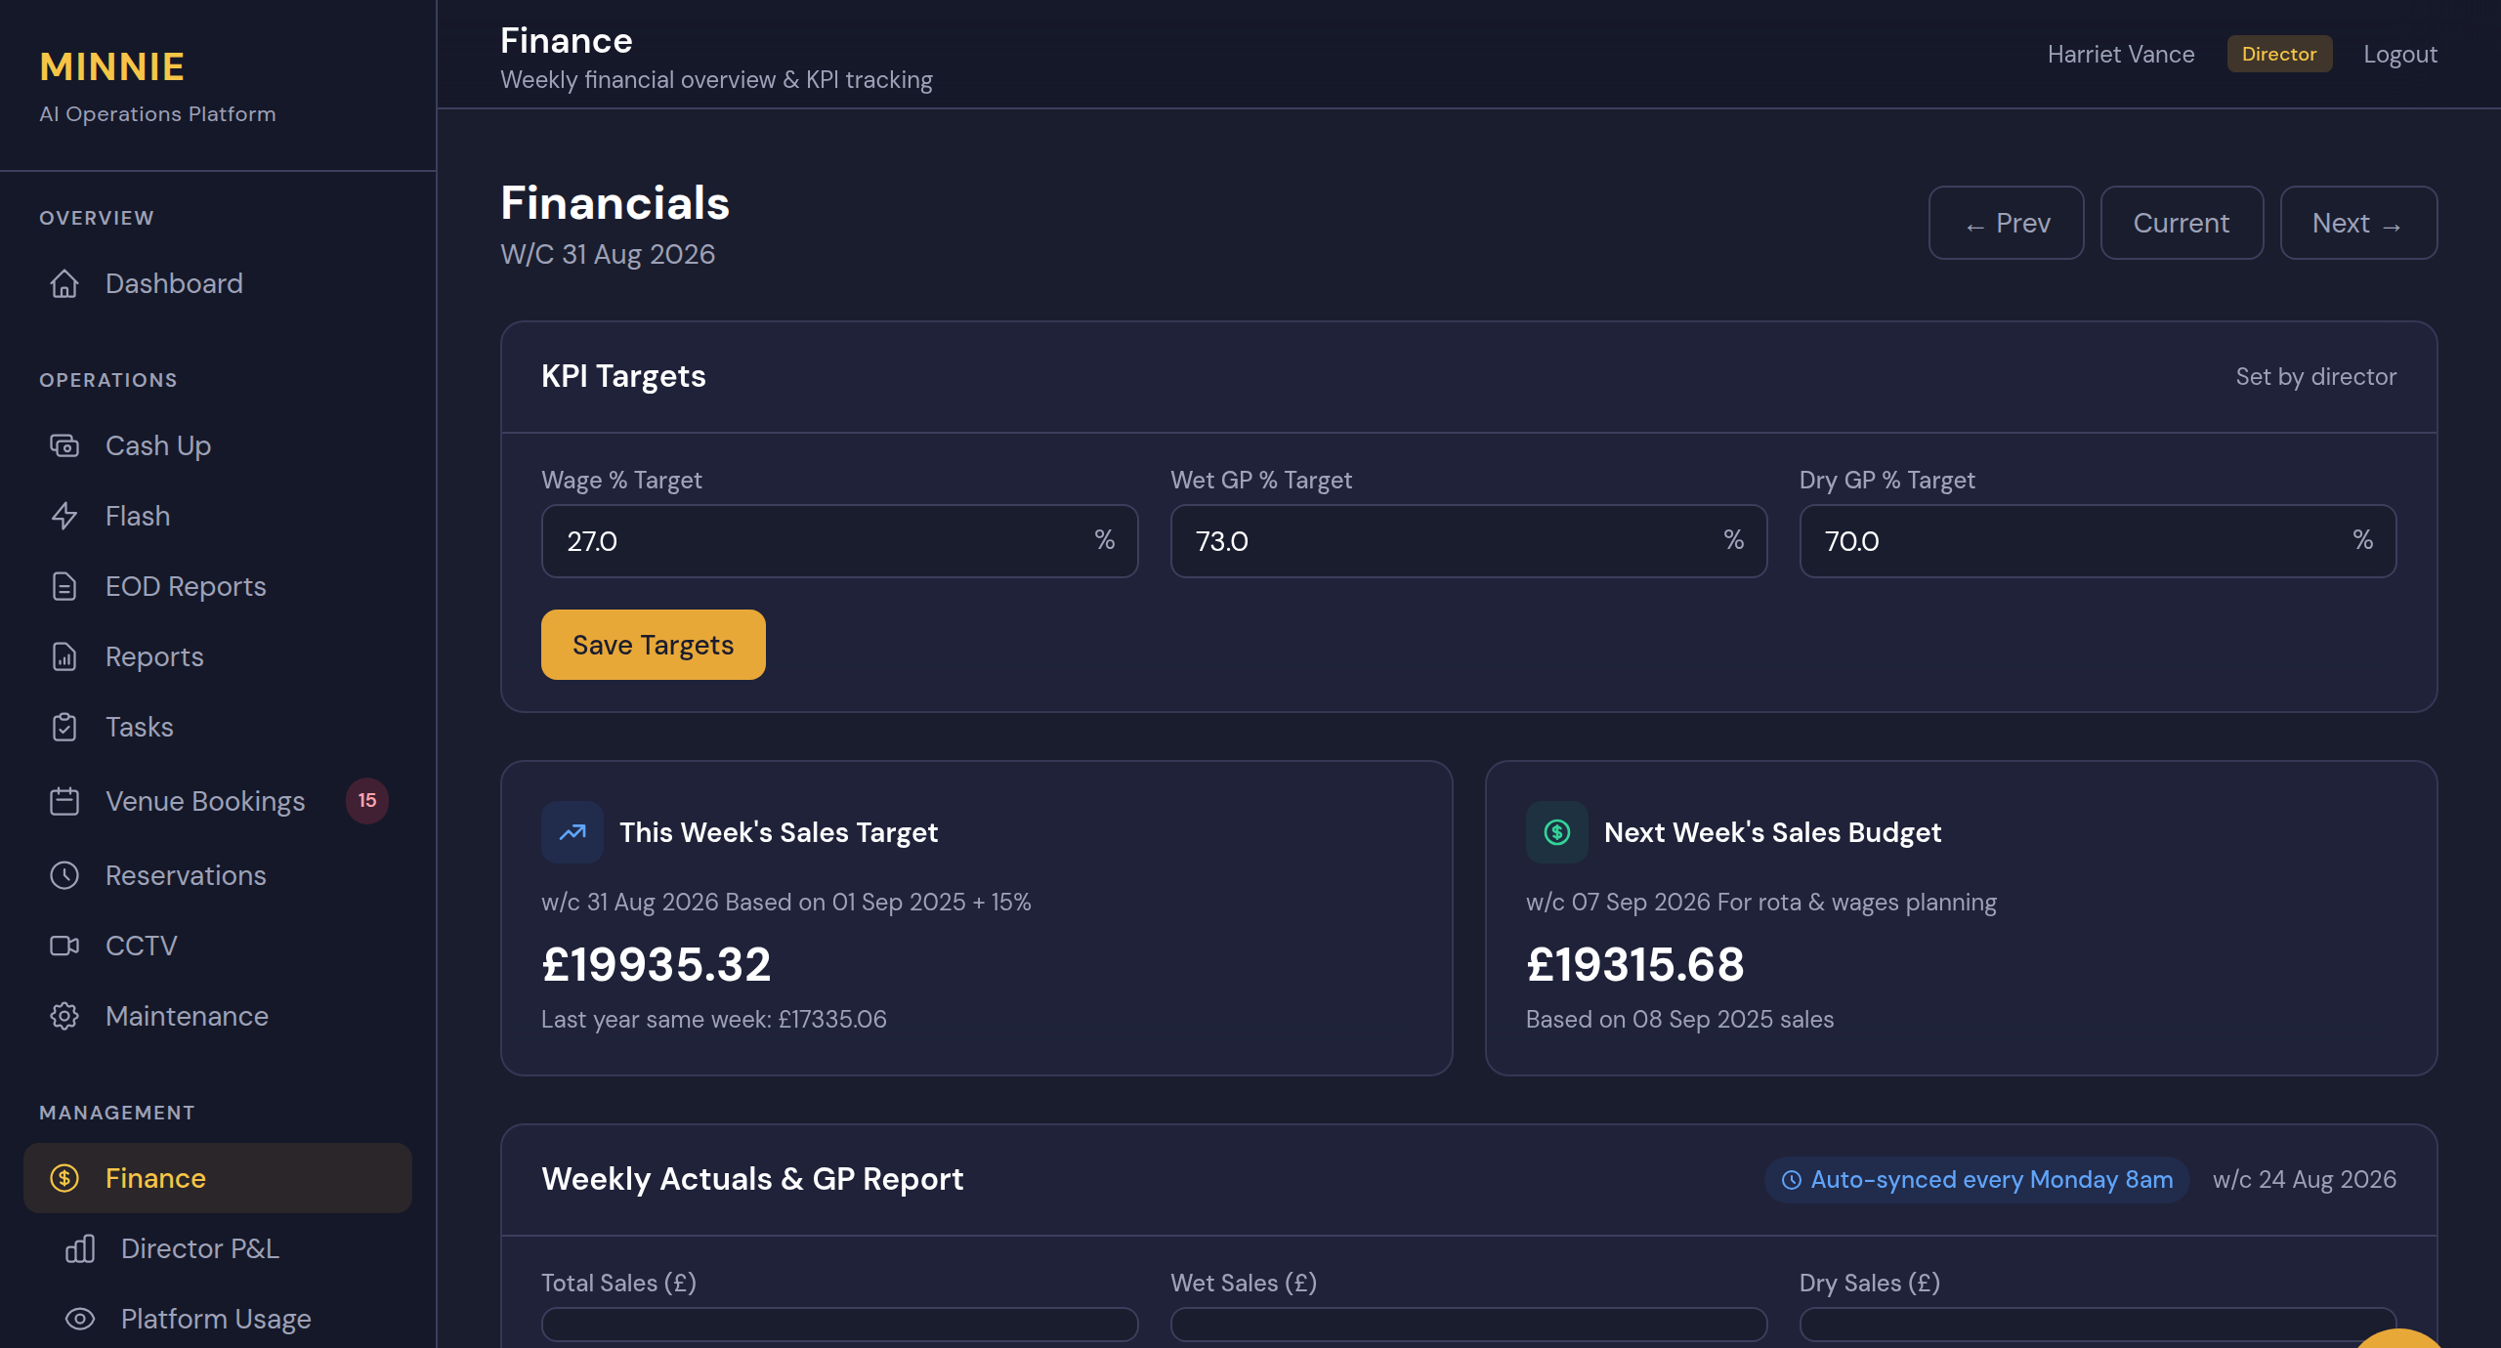Viewport: 2501px width, 1348px height.
Task: Click the "w/c 24 Aug 2026" label
Action: click(2305, 1179)
